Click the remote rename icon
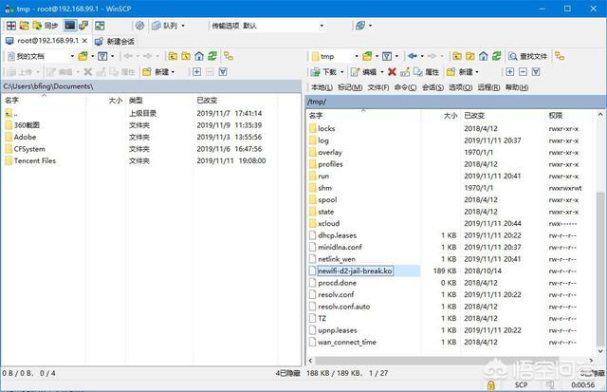Screen dimensions: 607x392 405,72
